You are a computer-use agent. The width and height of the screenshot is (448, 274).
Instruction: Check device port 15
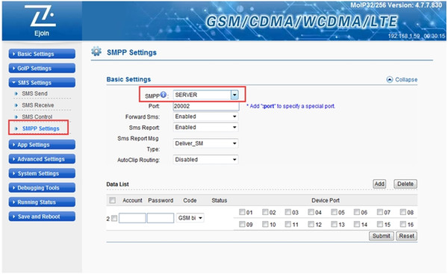[x=380, y=224]
